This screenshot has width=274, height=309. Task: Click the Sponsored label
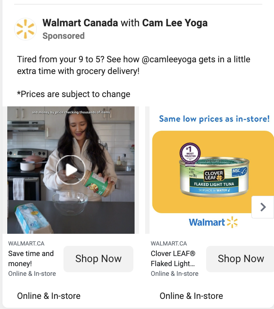click(x=63, y=36)
